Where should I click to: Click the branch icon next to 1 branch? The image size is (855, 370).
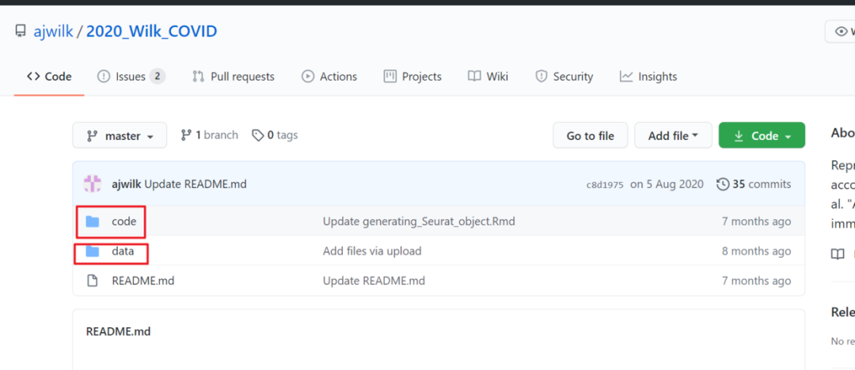pyautogui.click(x=187, y=135)
